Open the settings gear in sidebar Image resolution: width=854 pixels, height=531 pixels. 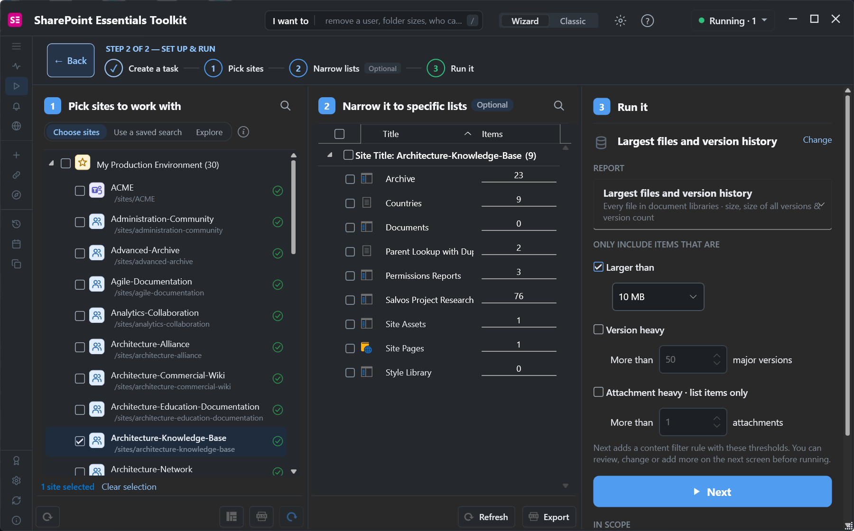pos(16,480)
